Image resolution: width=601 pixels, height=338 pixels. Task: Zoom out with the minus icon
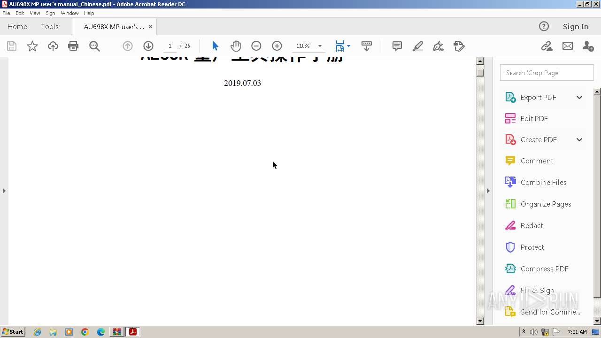[256, 46]
